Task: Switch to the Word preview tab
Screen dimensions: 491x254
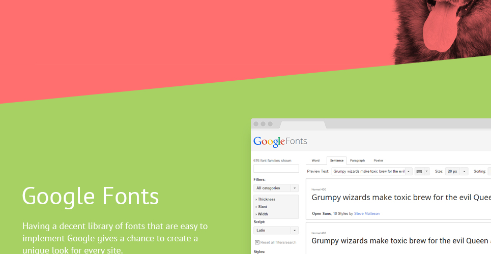Action: click(x=315, y=161)
